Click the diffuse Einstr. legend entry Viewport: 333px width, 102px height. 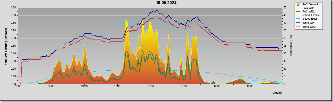tap(310, 19)
